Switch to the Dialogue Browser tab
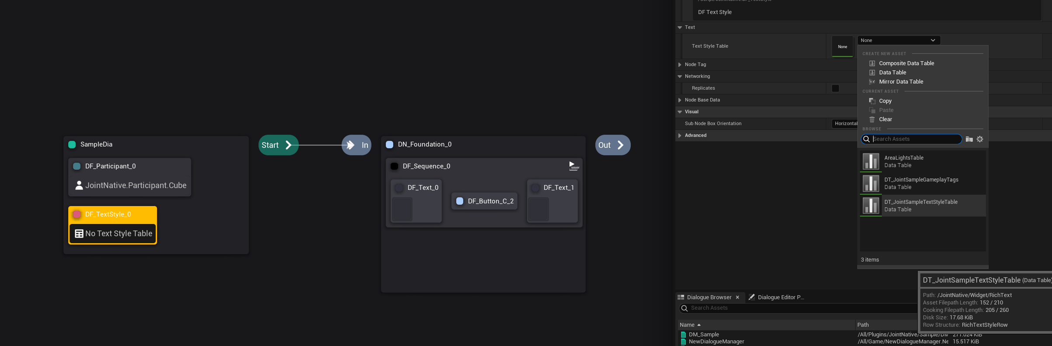The image size is (1052, 346). point(709,297)
